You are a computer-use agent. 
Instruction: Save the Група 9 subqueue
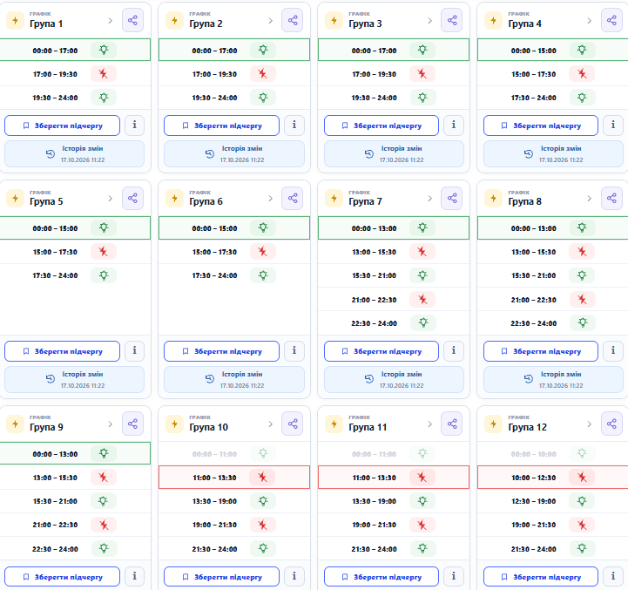click(x=62, y=577)
